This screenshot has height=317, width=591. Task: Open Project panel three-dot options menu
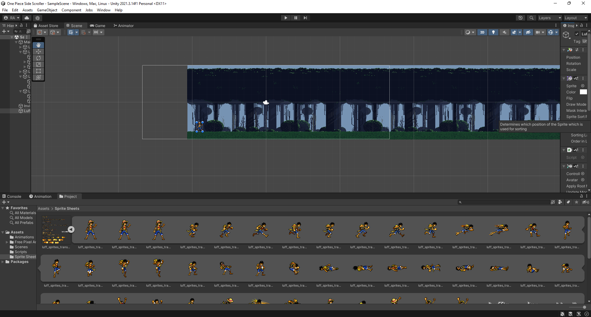click(x=587, y=196)
